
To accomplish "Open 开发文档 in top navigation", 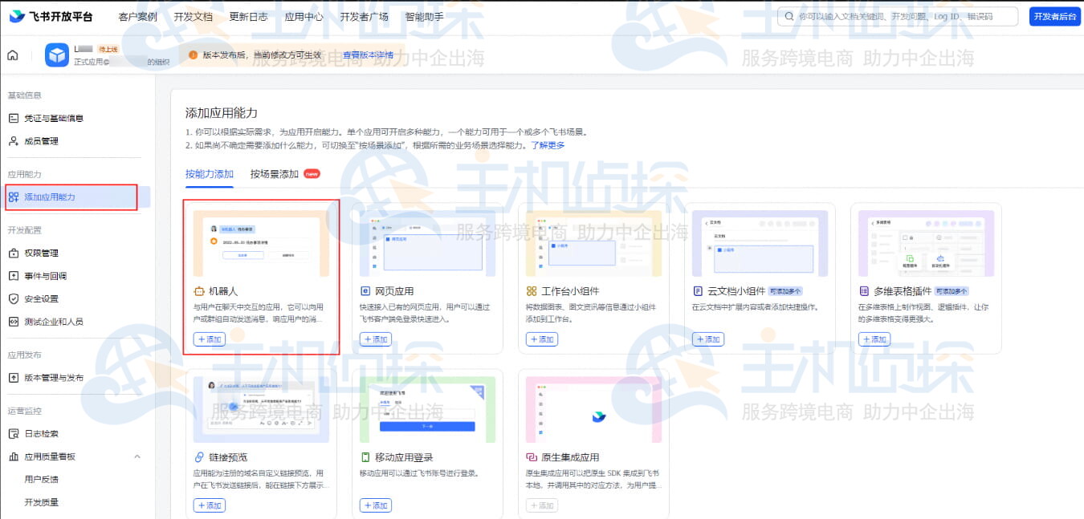I will [193, 17].
